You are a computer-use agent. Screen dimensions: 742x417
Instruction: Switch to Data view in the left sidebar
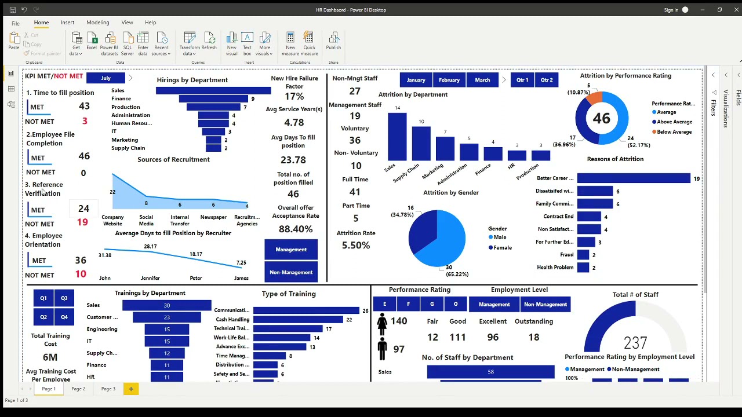coord(10,87)
